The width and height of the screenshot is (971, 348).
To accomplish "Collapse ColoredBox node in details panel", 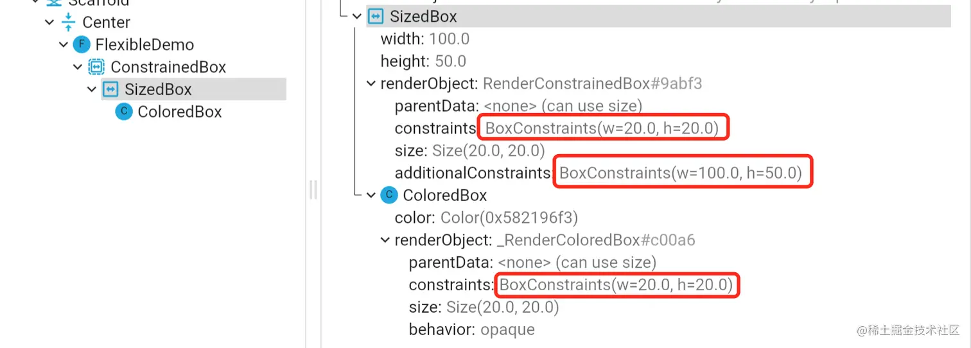I will click(x=371, y=195).
